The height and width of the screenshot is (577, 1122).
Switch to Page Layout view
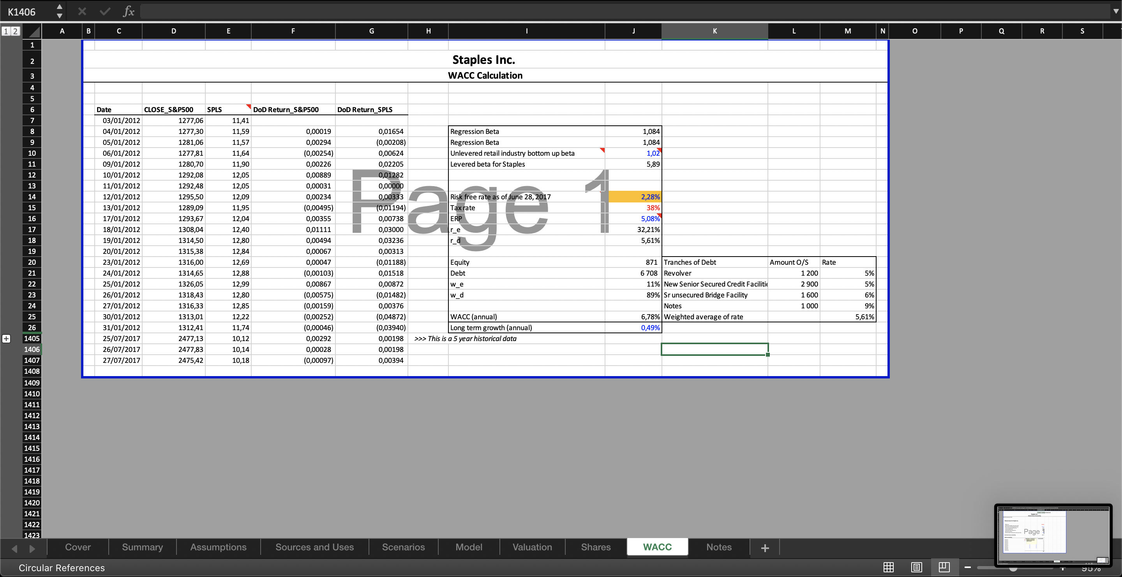(x=916, y=567)
